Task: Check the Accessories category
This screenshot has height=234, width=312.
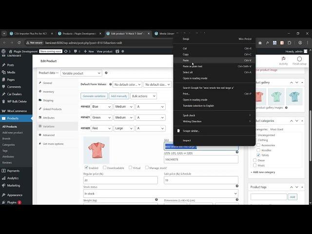Action: pos(258,145)
